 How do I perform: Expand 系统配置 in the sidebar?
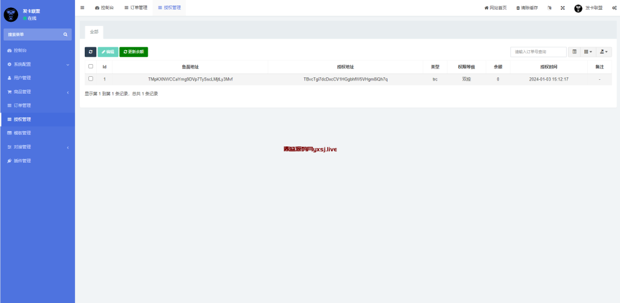37,64
